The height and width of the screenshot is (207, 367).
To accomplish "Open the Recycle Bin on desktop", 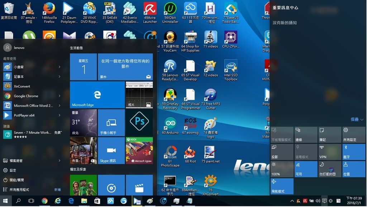I will [9, 11].
